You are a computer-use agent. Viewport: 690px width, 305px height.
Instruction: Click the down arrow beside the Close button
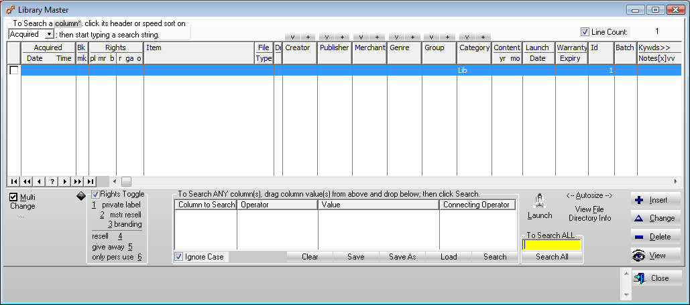point(626,294)
